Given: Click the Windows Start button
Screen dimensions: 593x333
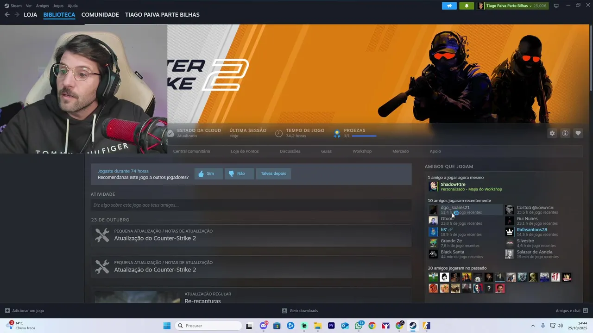Looking at the screenshot, I should coord(167,326).
